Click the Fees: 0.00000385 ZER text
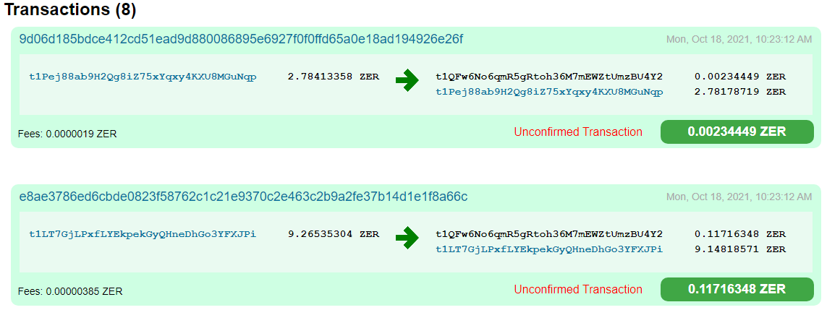827x310 pixels. click(70, 291)
